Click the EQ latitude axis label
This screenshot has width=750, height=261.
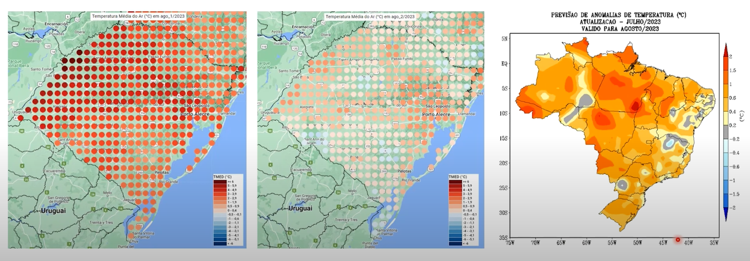pos(504,63)
